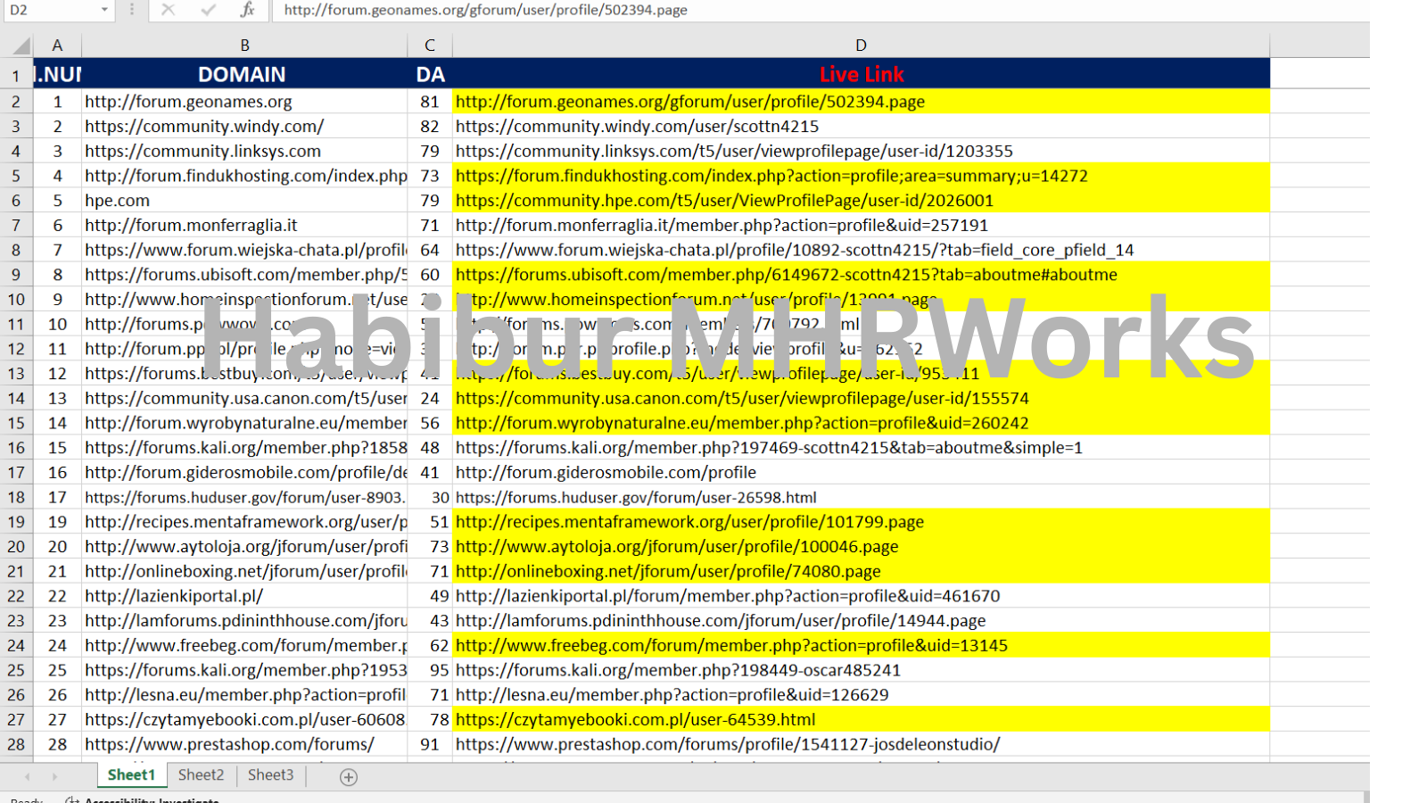This screenshot has height=803, width=1427.
Task: Click the three-dot handle beside the Name Box
Action: 132,10
